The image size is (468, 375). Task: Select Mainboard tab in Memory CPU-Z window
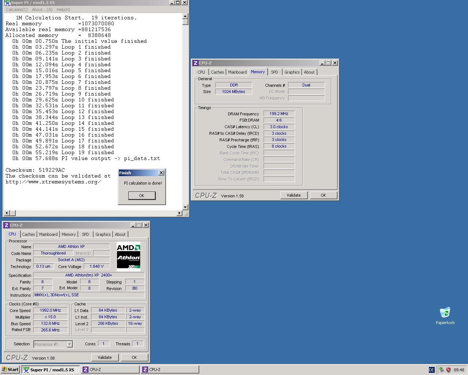coord(237,72)
